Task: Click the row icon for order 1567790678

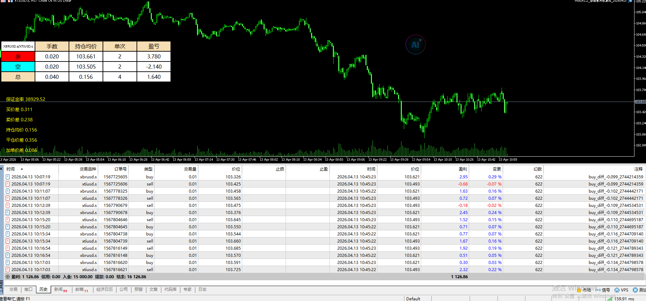Action: coord(7,212)
